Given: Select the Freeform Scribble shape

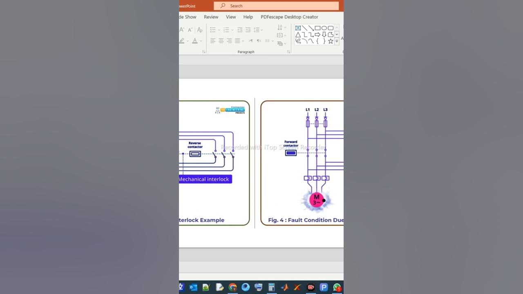Looking at the screenshot, I should pyautogui.click(x=298, y=41).
